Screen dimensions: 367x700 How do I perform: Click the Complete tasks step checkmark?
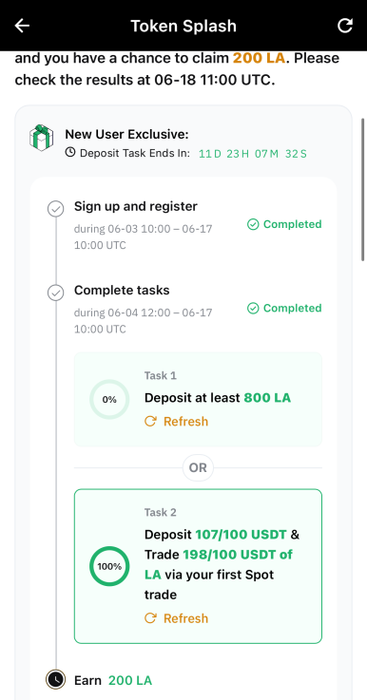tap(55, 293)
